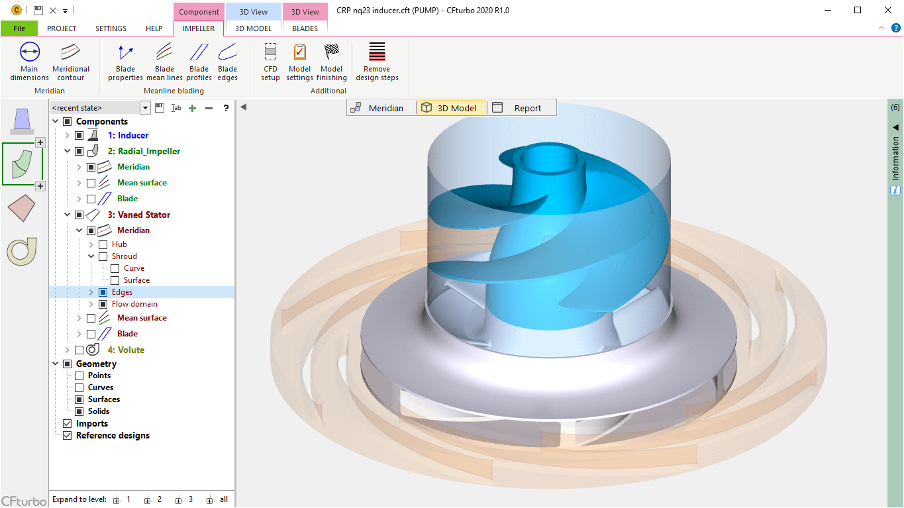The height and width of the screenshot is (508, 904).
Task: Select the volute component thumbnail in sidebar
Action: (21, 251)
